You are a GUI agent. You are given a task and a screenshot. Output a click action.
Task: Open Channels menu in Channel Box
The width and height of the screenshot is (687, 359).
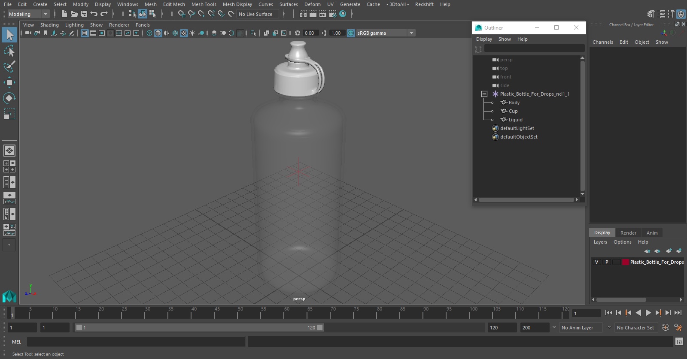pyautogui.click(x=603, y=42)
